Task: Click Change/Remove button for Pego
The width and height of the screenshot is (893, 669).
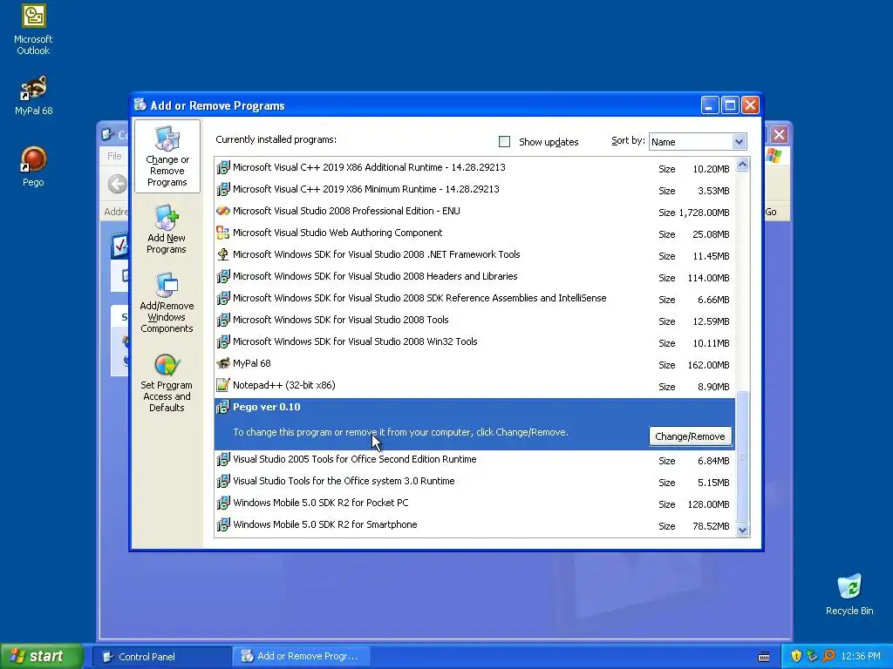Action: tap(691, 436)
